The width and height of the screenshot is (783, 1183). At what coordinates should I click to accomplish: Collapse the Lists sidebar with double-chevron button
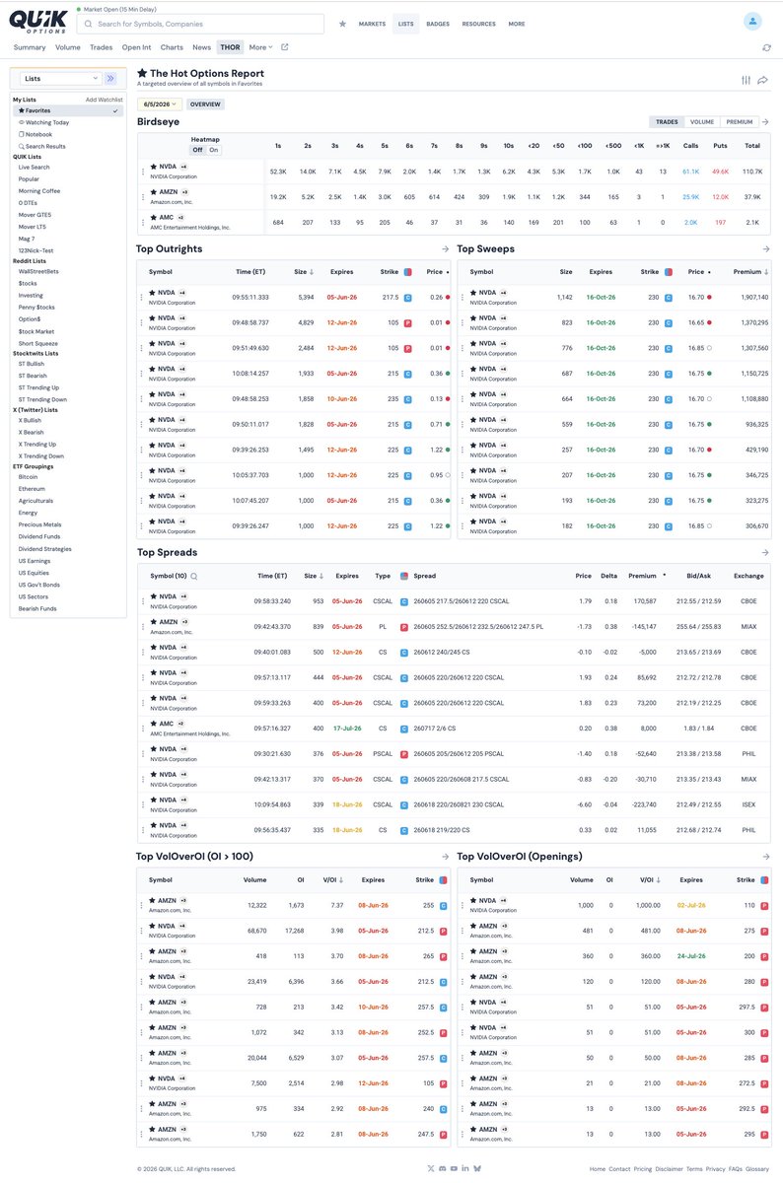(110, 78)
